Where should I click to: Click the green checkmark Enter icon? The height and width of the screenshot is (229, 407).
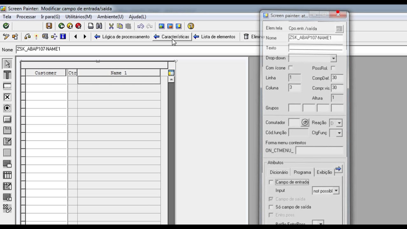point(6,26)
